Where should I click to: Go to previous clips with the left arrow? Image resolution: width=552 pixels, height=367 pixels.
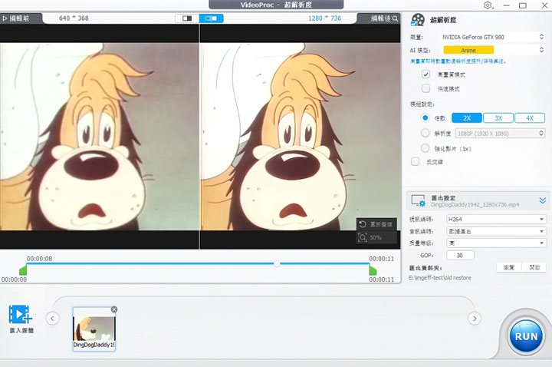click(52, 319)
